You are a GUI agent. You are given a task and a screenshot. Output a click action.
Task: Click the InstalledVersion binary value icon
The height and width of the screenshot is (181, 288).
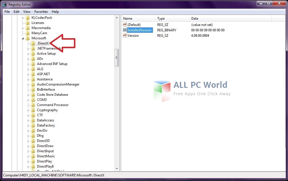(125, 30)
